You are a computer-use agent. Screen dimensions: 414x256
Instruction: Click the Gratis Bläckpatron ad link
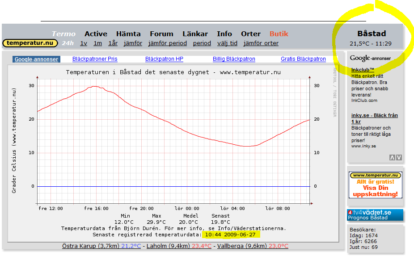click(x=303, y=59)
